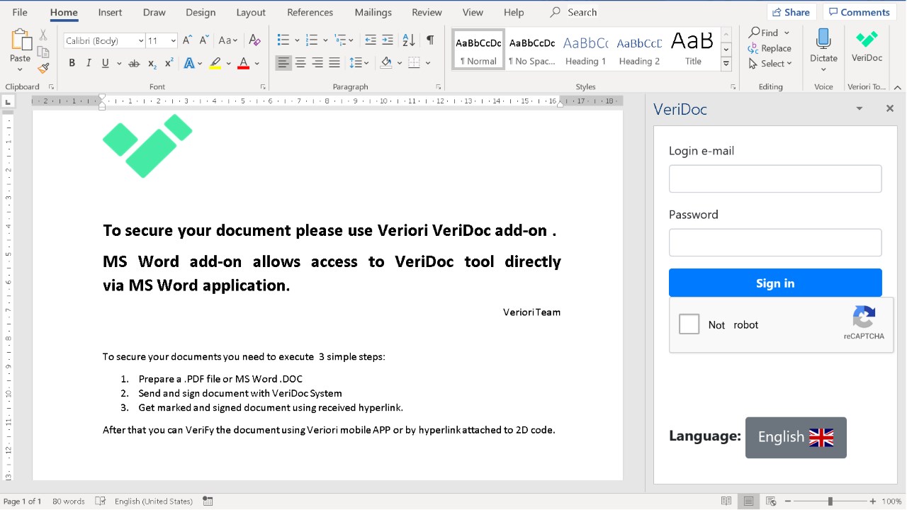Image resolution: width=907 pixels, height=510 pixels.
Task: Switch to Read Mode view
Action: (726, 501)
